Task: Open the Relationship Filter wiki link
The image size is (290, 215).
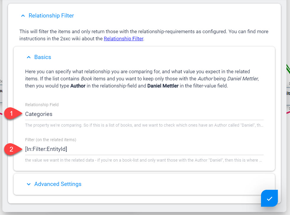Action: [x=124, y=39]
